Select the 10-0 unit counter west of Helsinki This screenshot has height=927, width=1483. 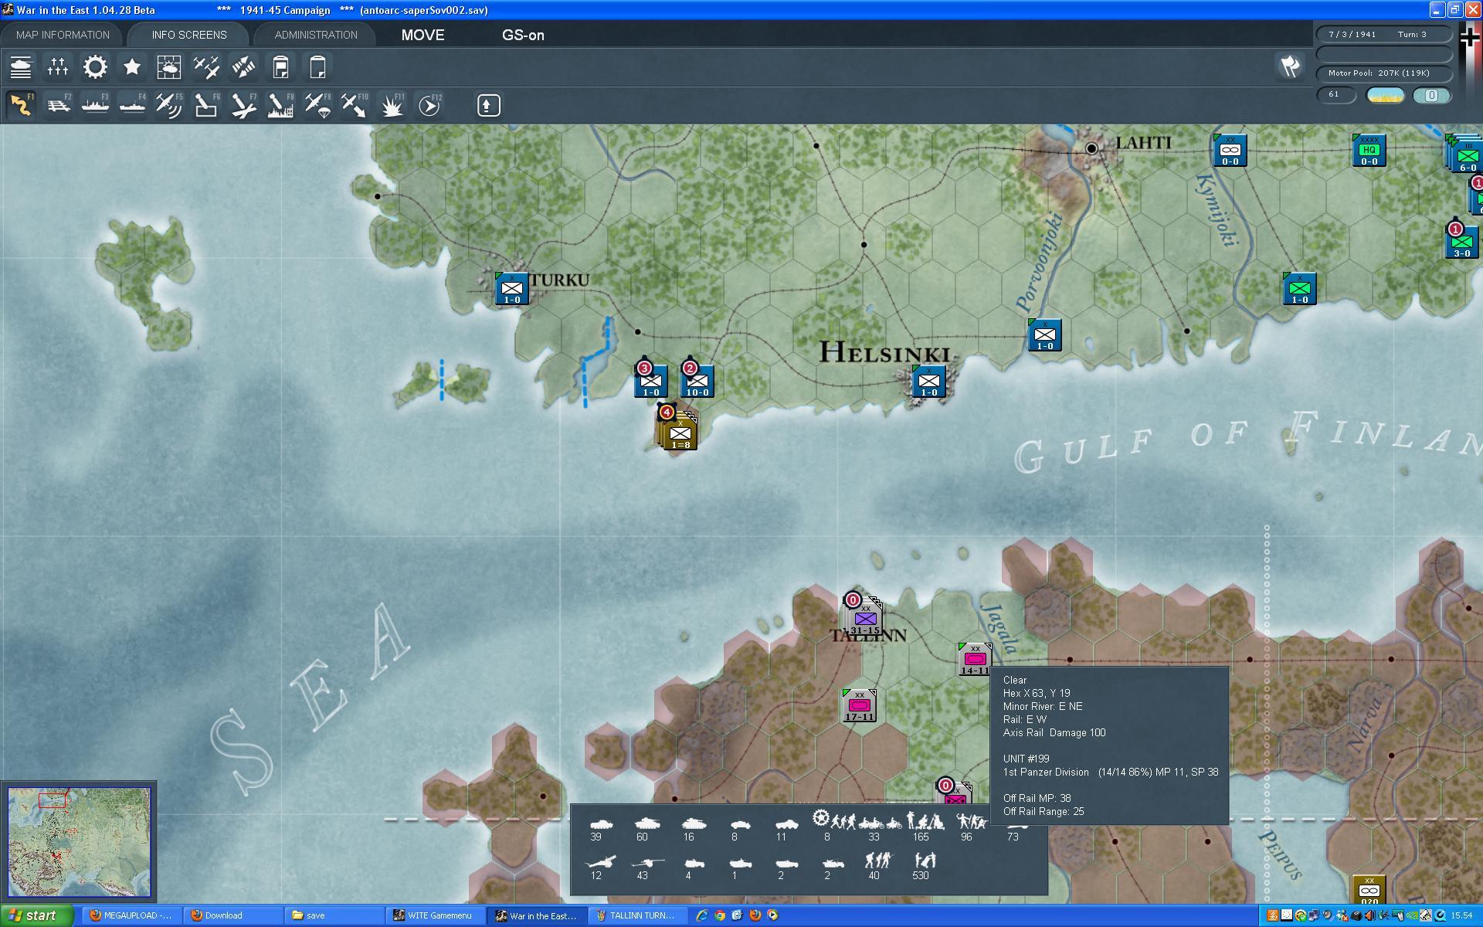[697, 382]
